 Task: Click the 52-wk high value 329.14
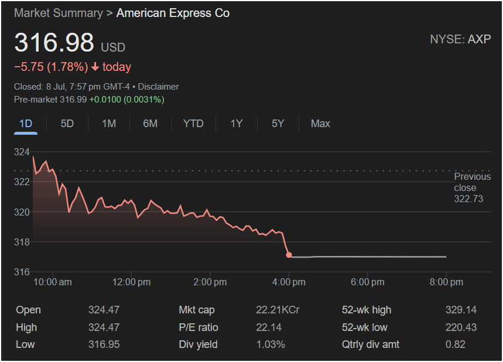[x=461, y=310]
